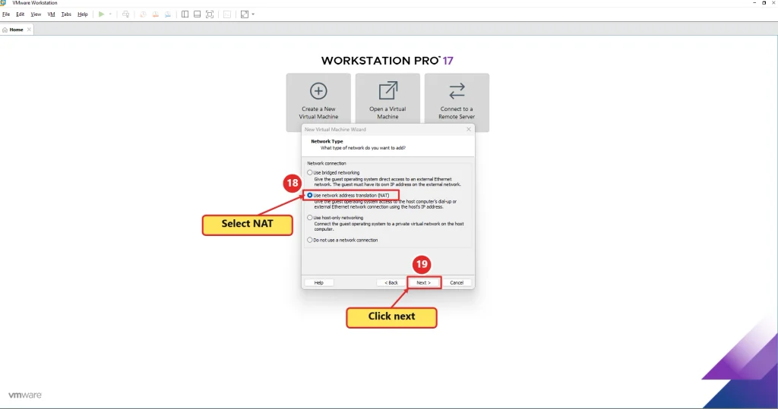Click the Create a New Virtual Machine tile
Viewport: 778px width, 409px height.
pos(318,102)
